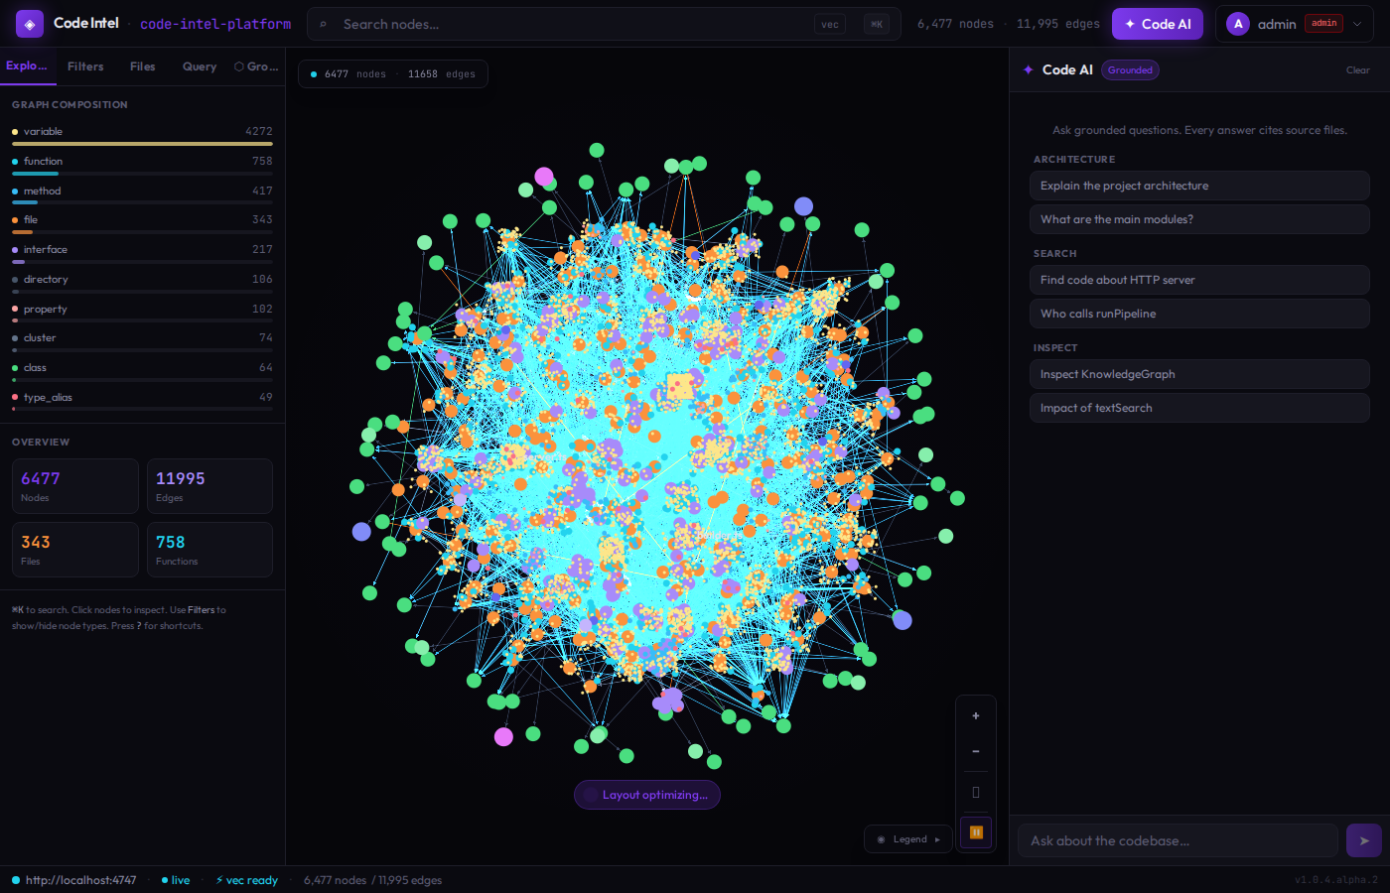This screenshot has width=1390, height=893.
Task: Select 'Who calls runPipeline' suggestion
Action: tap(1199, 314)
